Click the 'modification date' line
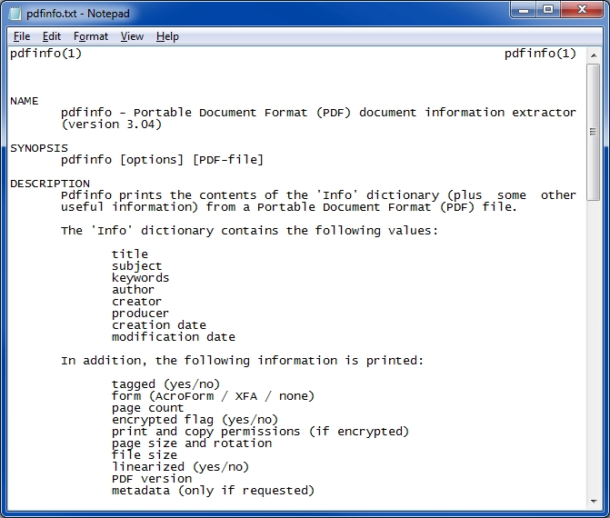The height and width of the screenshot is (518, 610). coord(174,337)
